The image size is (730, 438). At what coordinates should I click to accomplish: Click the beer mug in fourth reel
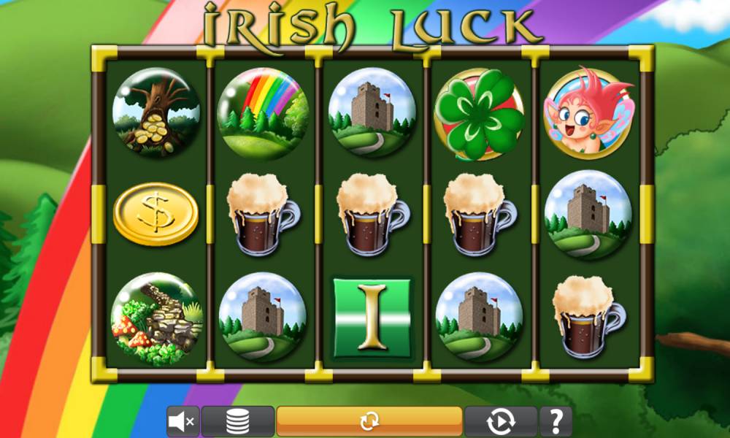pyautogui.click(x=480, y=214)
